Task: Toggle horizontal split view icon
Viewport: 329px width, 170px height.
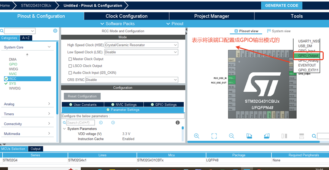Action: 302,136
